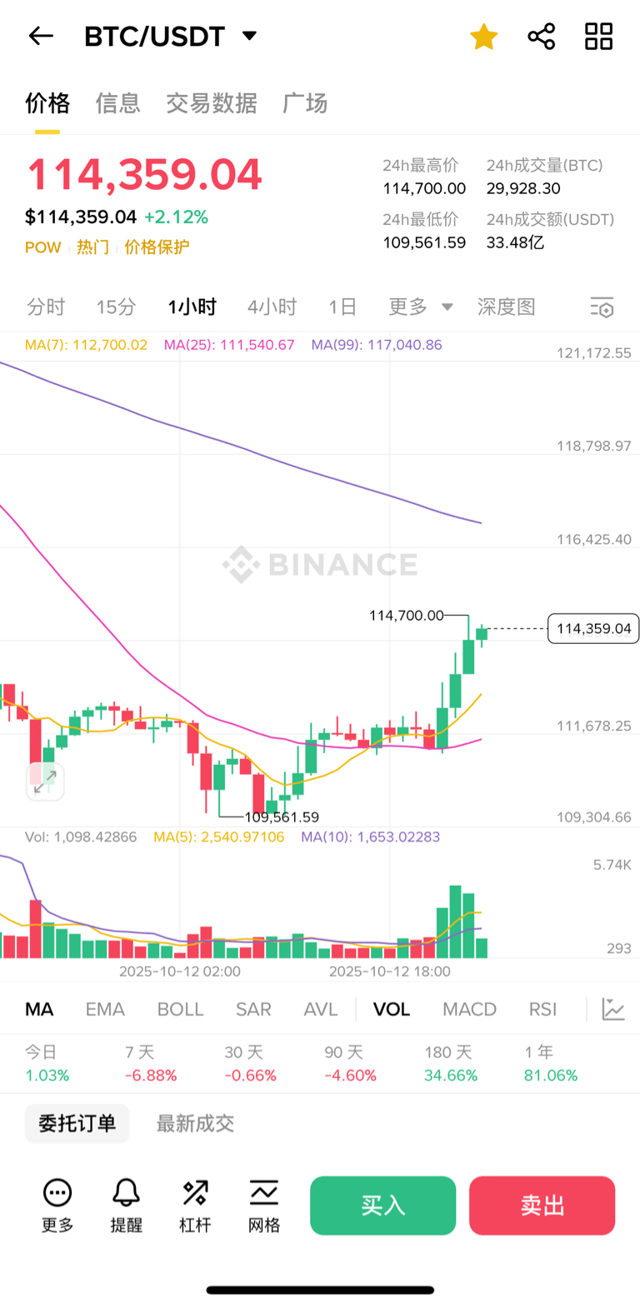640x1308 pixels.
Task: Open chart settings icon beside 深度图
Action: pyautogui.click(x=602, y=307)
